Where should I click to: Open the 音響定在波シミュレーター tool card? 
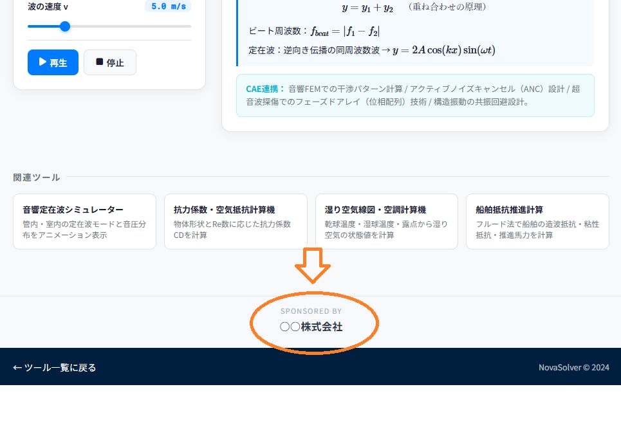(x=84, y=221)
